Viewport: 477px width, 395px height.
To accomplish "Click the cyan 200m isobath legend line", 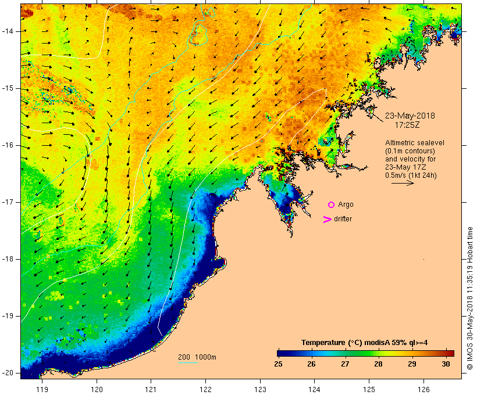I will click(188, 362).
